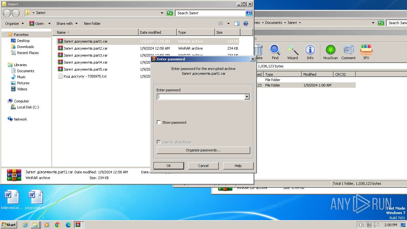The height and width of the screenshot is (229, 407).
Task: Click the Explorer Back navigation button
Action: [7, 13]
